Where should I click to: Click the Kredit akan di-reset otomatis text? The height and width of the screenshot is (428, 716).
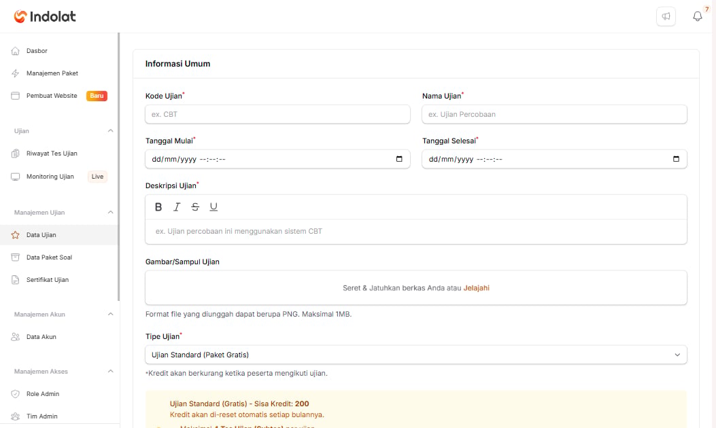coord(247,415)
